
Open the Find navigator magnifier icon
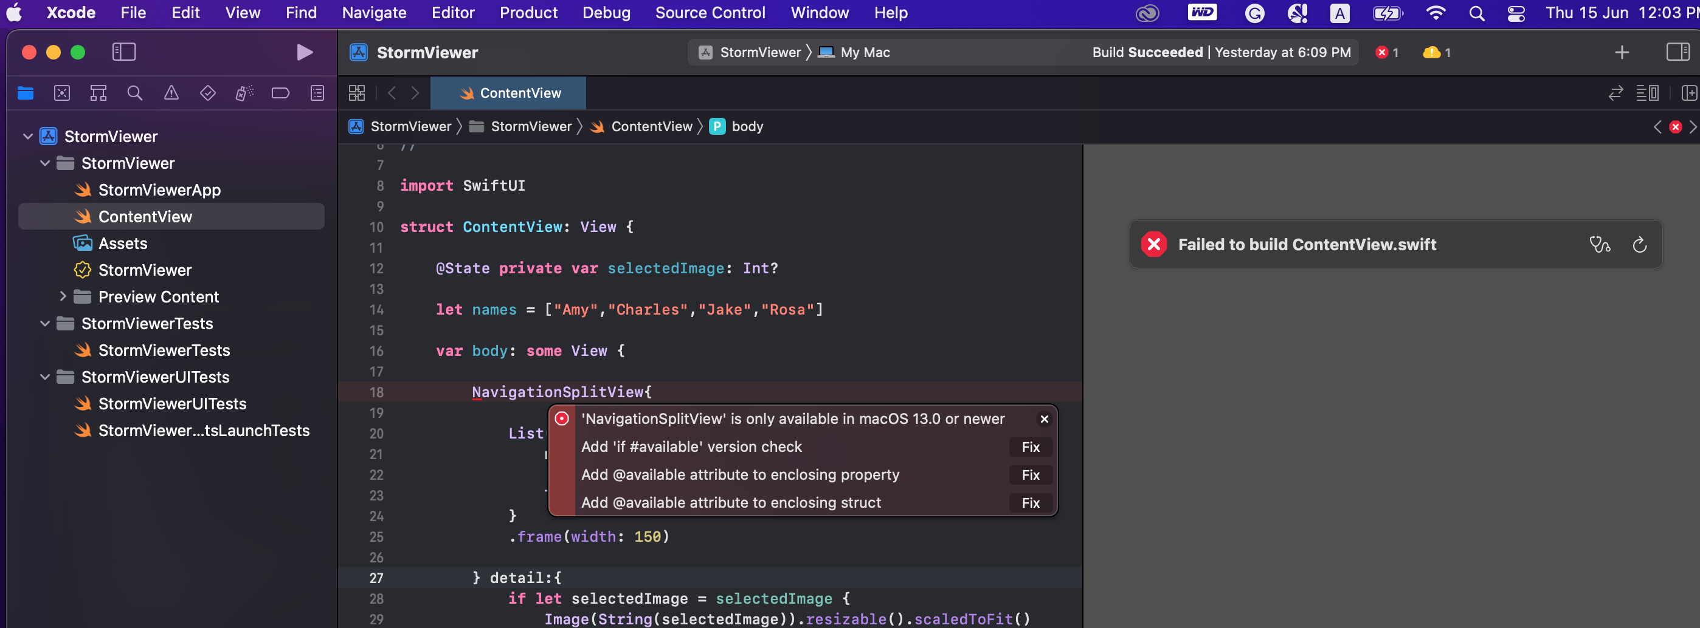tap(134, 93)
